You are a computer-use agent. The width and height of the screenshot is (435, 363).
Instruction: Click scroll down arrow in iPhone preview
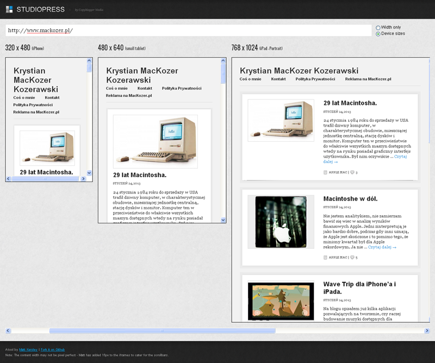click(x=89, y=173)
